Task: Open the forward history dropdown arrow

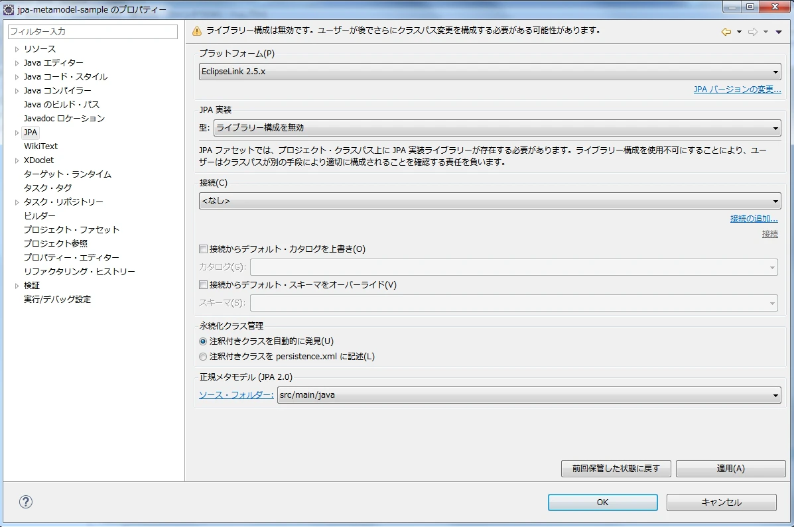Action: tap(765, 32)
